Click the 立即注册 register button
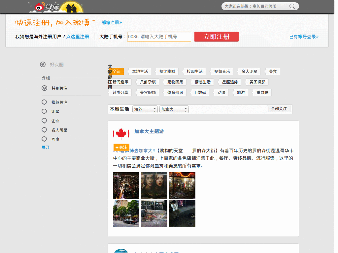Screen dimensions: 338x253 (x=217, y=37)
